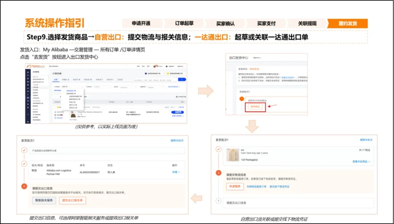Open the 详情 dropdown for the logistics record
Viewport: 394px width, 224px height.
point(175,172)
